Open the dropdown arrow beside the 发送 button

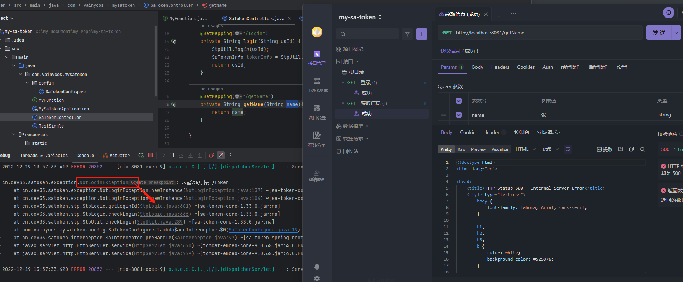676,33
